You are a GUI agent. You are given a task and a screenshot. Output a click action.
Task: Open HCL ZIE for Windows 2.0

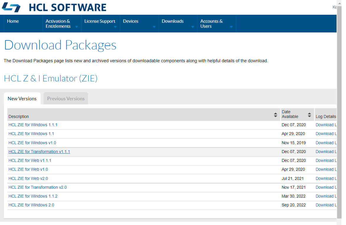(31, 205)
